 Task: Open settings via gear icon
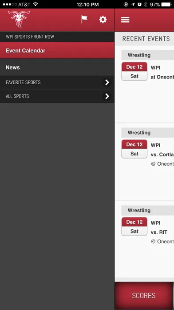[x=103, y=20]
